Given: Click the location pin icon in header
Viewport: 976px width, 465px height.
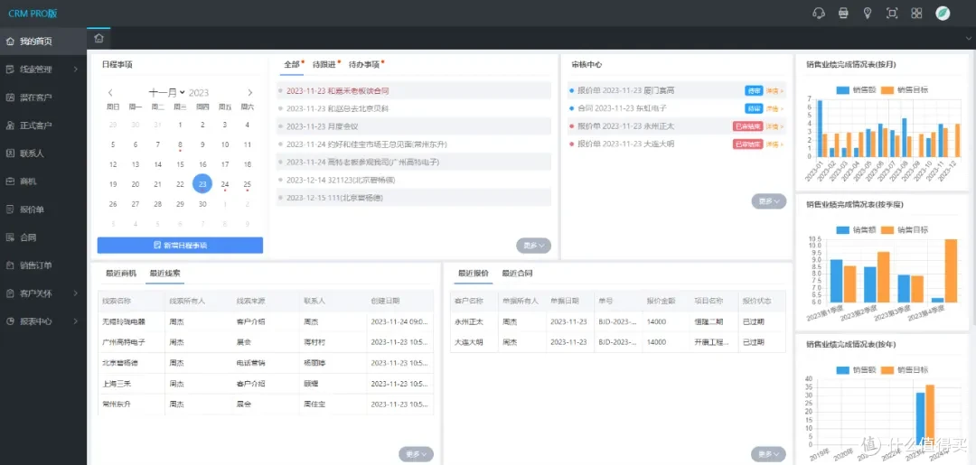Looking at the screenshot, I should point(867,13).
